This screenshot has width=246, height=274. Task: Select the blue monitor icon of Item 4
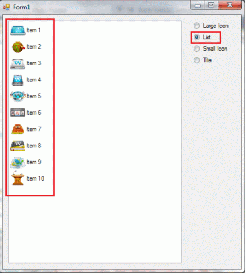pos(17,80)
